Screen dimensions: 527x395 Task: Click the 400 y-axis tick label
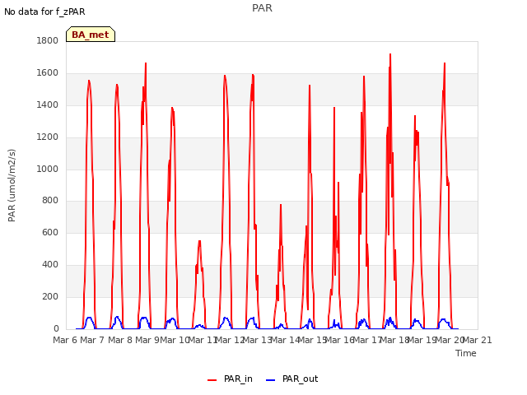[50, 265]
